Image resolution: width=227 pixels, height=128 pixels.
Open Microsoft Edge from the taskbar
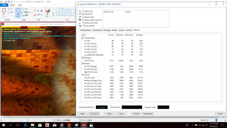coord(25,125)
